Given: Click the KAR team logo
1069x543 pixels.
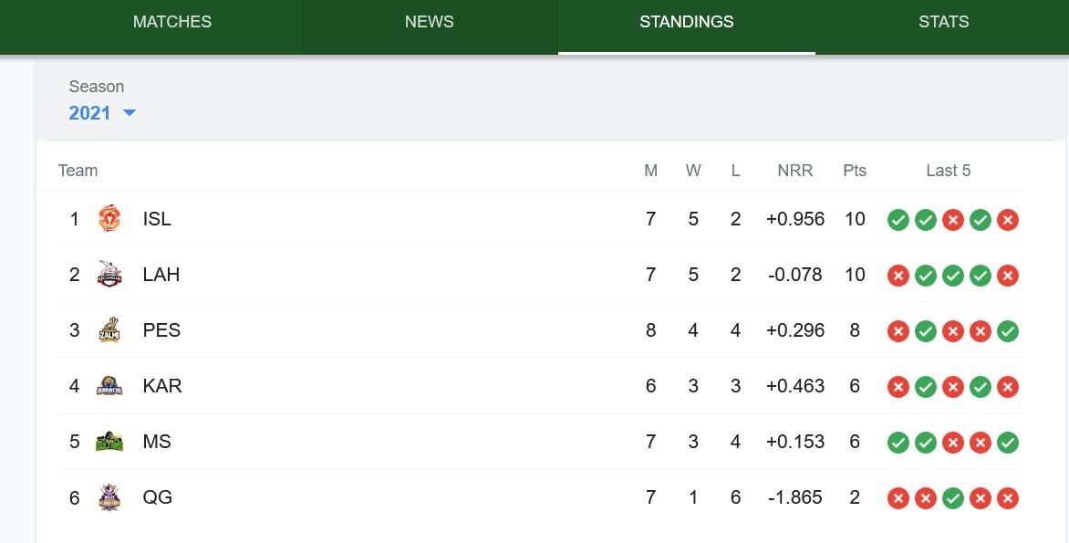Looking at the screenshot, I should (109, 386).
